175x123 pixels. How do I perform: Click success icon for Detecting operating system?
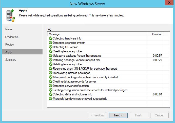click(x=51, y=43)
